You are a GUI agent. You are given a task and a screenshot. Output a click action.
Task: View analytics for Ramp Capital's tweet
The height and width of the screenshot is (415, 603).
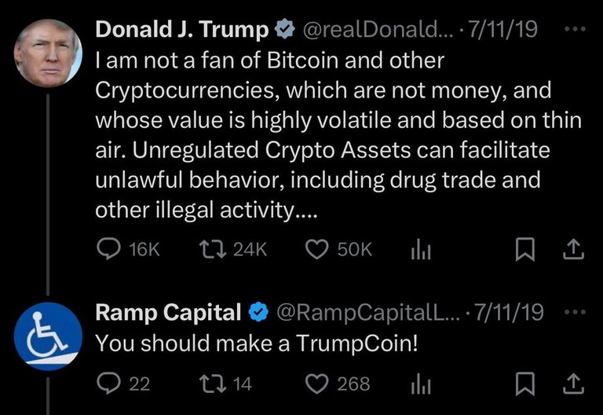421,384
